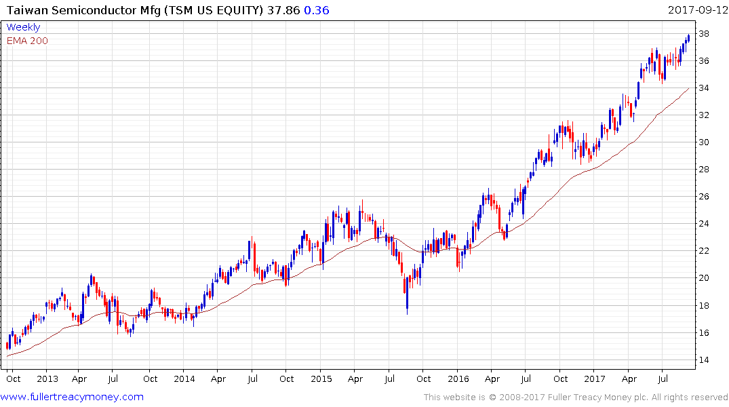Click the chart date 2017-09-12
Screen dimensions: 729x407
698,9
